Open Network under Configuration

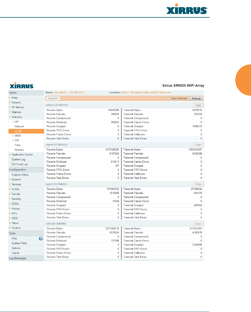point(16,179)
